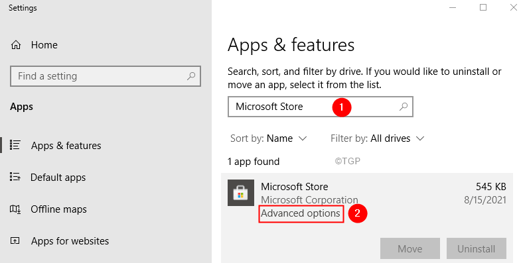Open the Sort by Name dropdown
This screenshot has height=263, width=521.
pos(269,138)
